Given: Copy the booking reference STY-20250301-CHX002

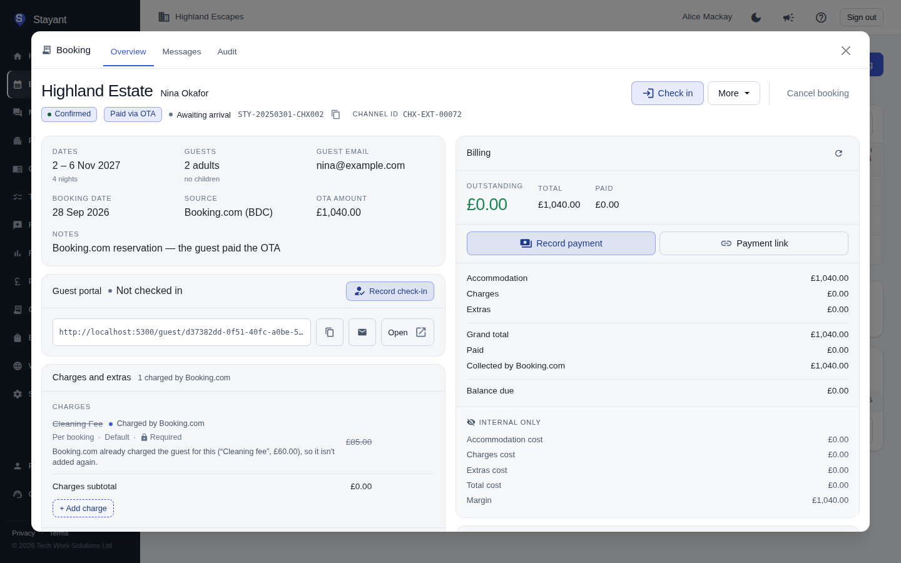Looking at the screenshot, I should [335, 114].
